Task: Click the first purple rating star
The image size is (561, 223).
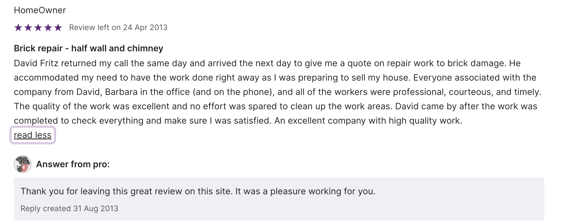Action: 18,28
